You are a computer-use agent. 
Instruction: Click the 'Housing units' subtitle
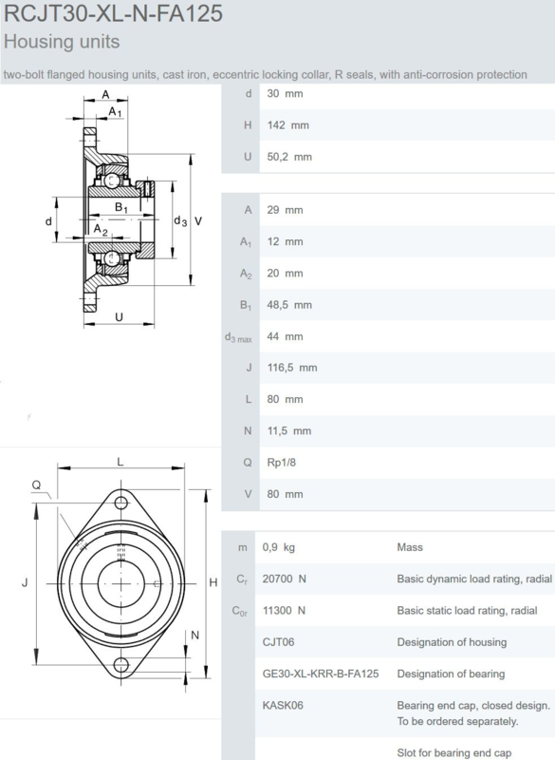pos(62,42)
